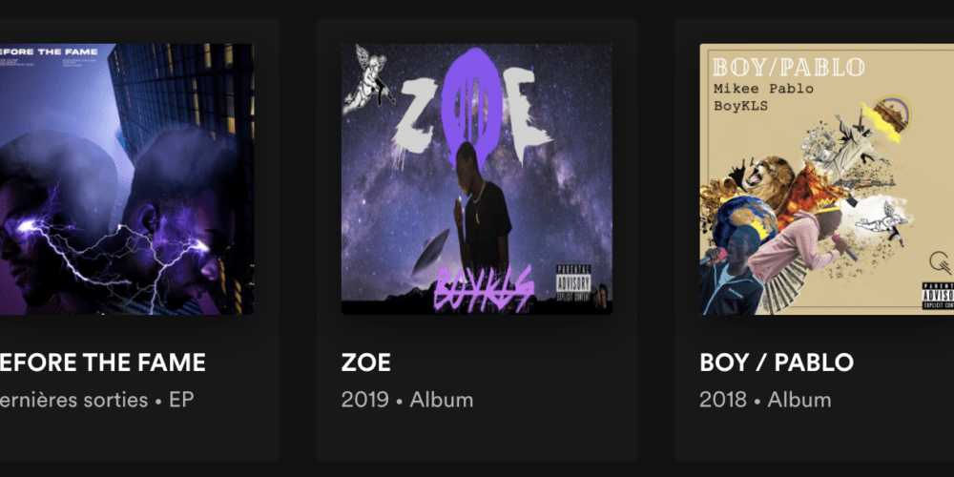Open the BOY / PABLO album cover
Image resolution: width=954 pixels, height=477 pixels.
(827, 179)
